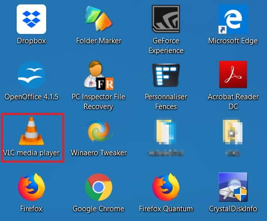Select the VLC media player cone icon
The height and width of the screenshot is (221, 267).
pos(31,131)
